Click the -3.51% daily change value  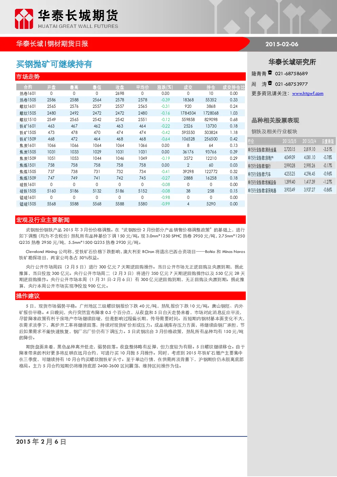pyautogui.click(x=327, y=149)
